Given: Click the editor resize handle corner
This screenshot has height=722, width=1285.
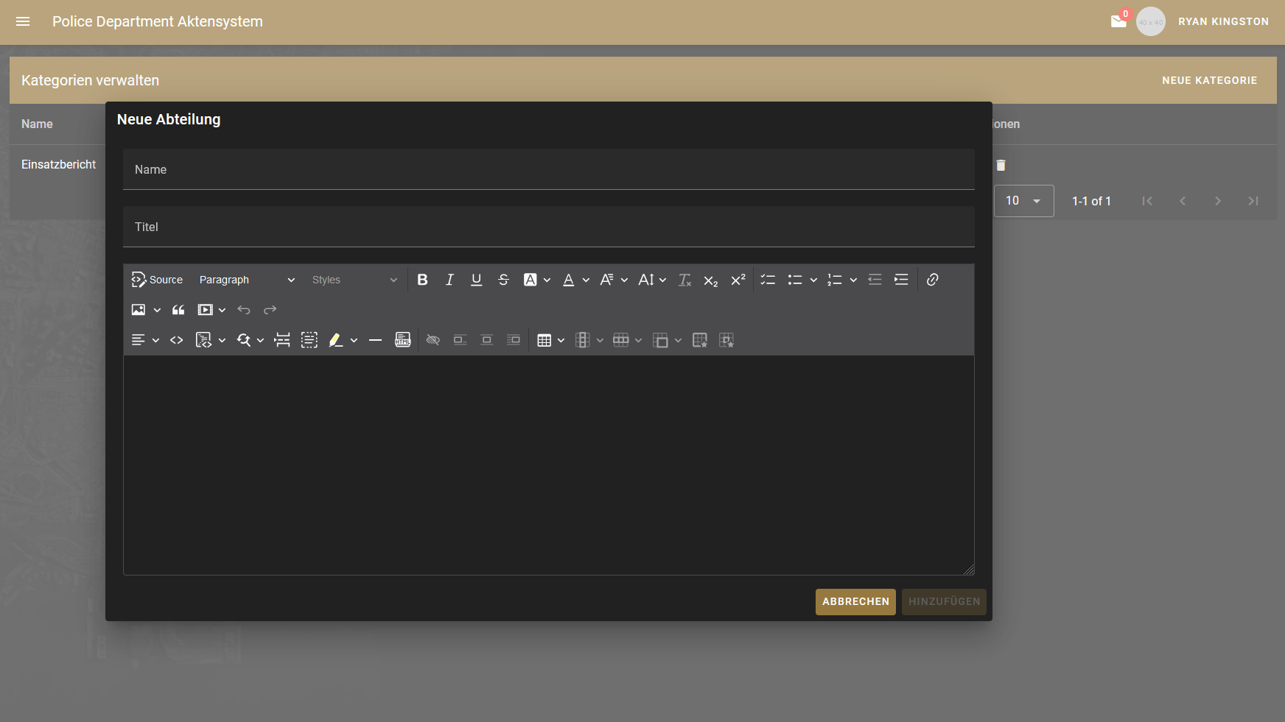Looking at the screenshot, I should [969, 570].
